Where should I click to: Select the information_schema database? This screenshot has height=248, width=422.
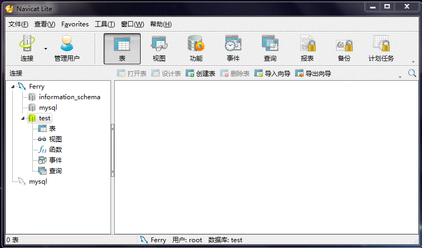(x=69, y=97)
